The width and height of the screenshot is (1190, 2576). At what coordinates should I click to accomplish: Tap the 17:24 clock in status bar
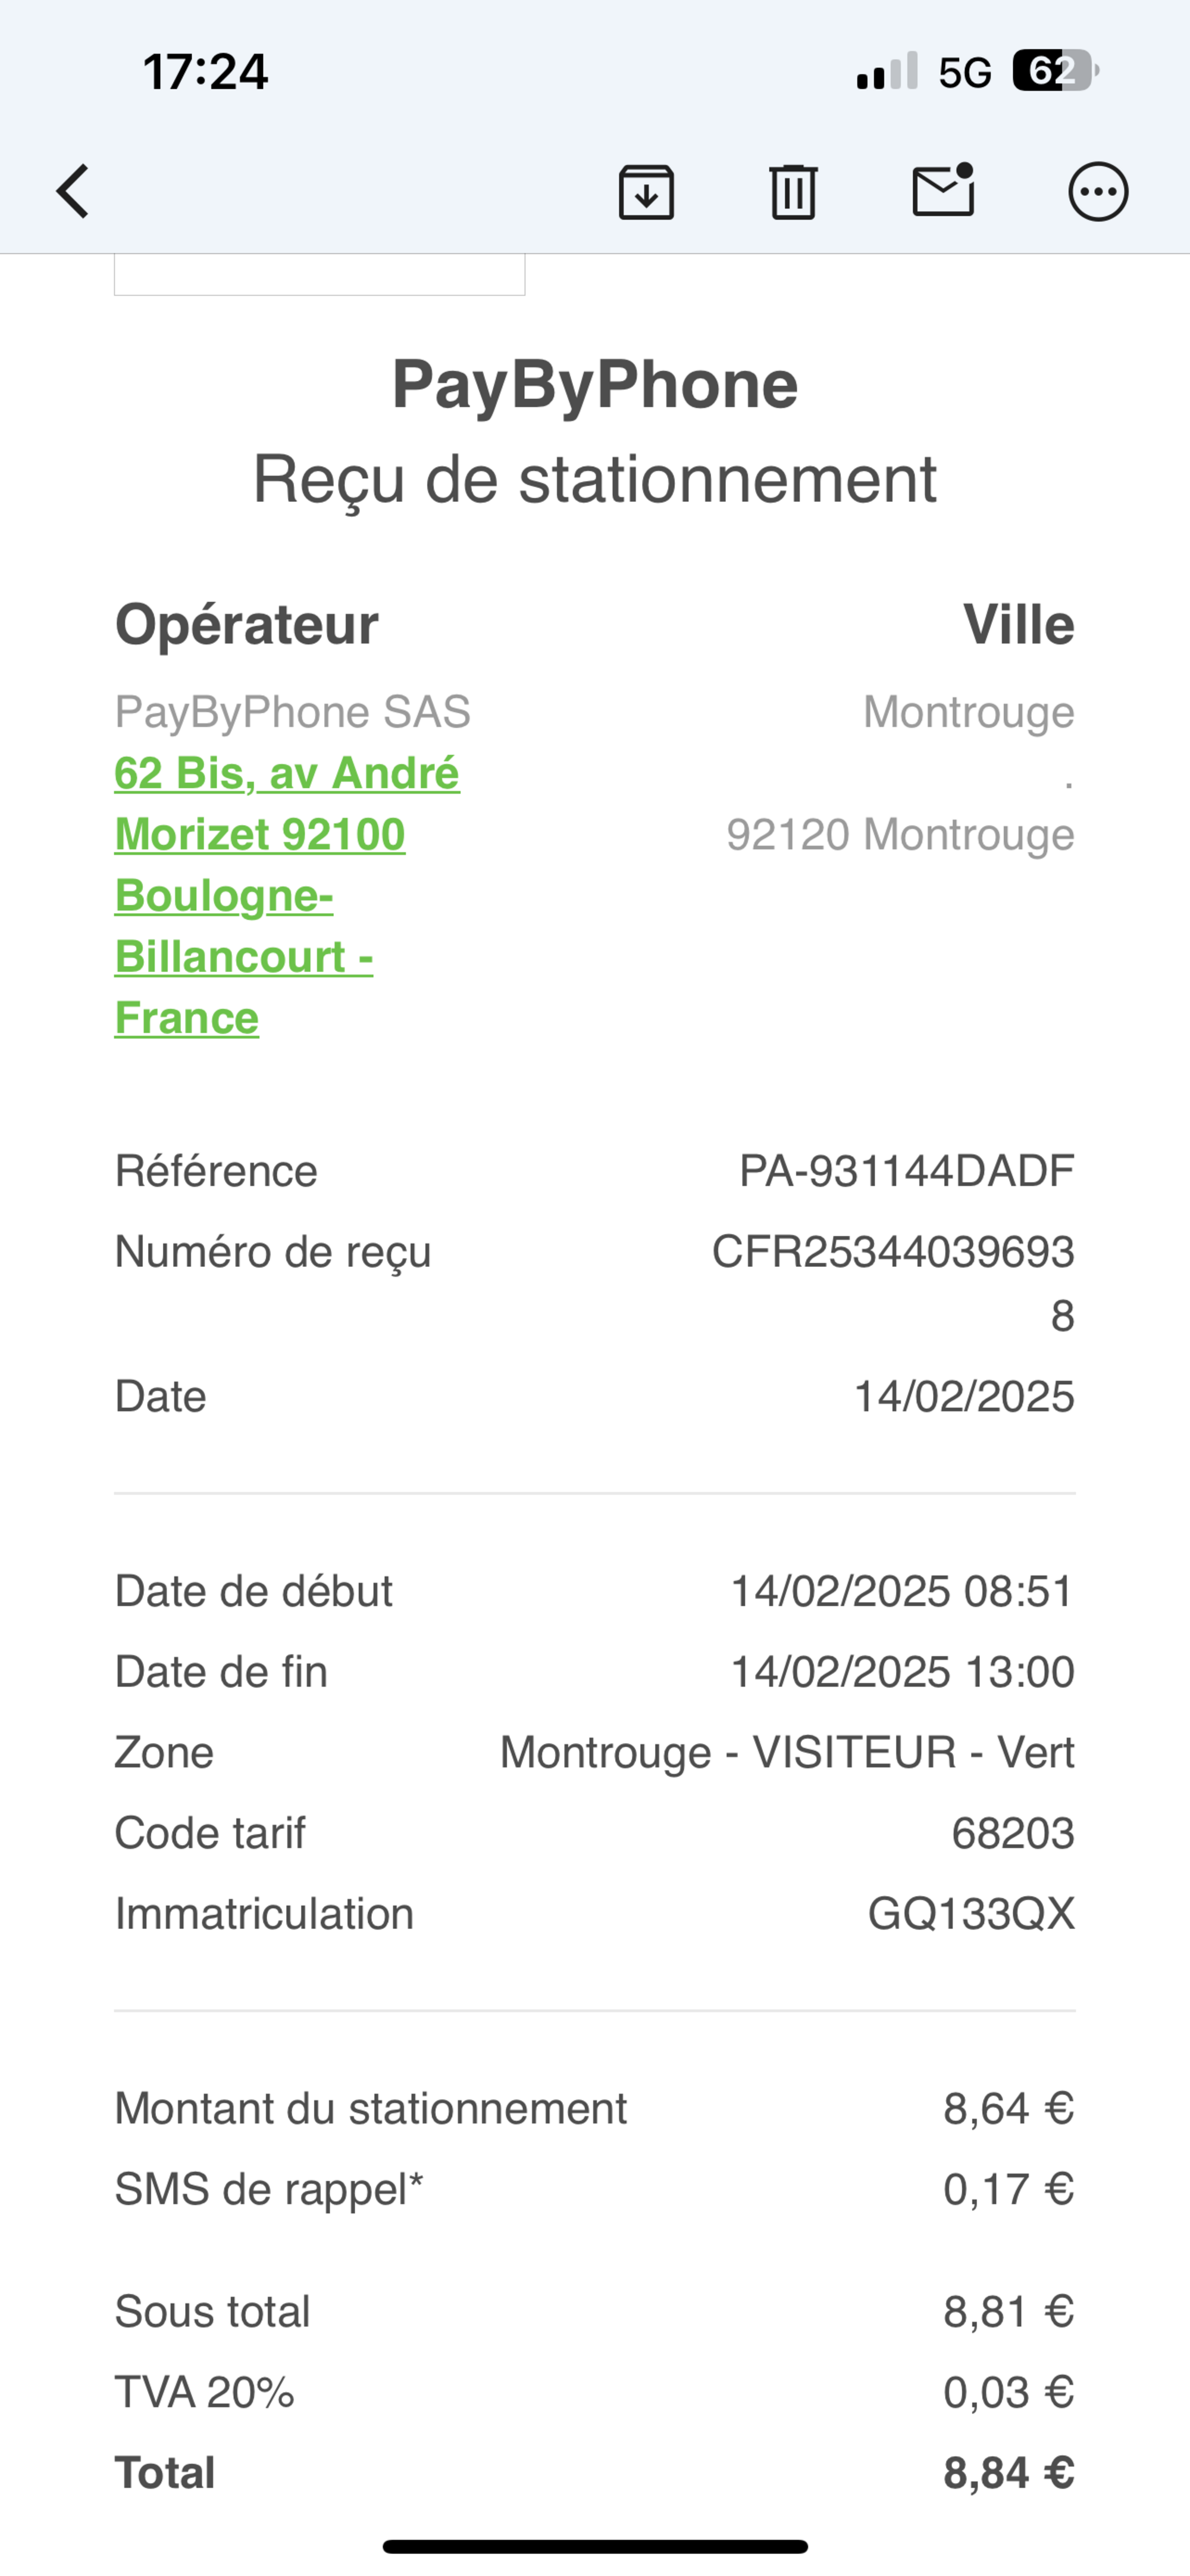(205, 72)
